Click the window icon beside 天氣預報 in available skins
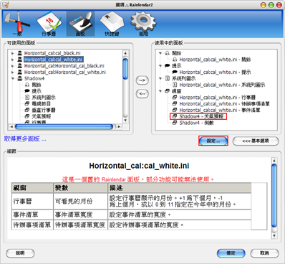This screenshot has height=264, width=285. [27, 116]
